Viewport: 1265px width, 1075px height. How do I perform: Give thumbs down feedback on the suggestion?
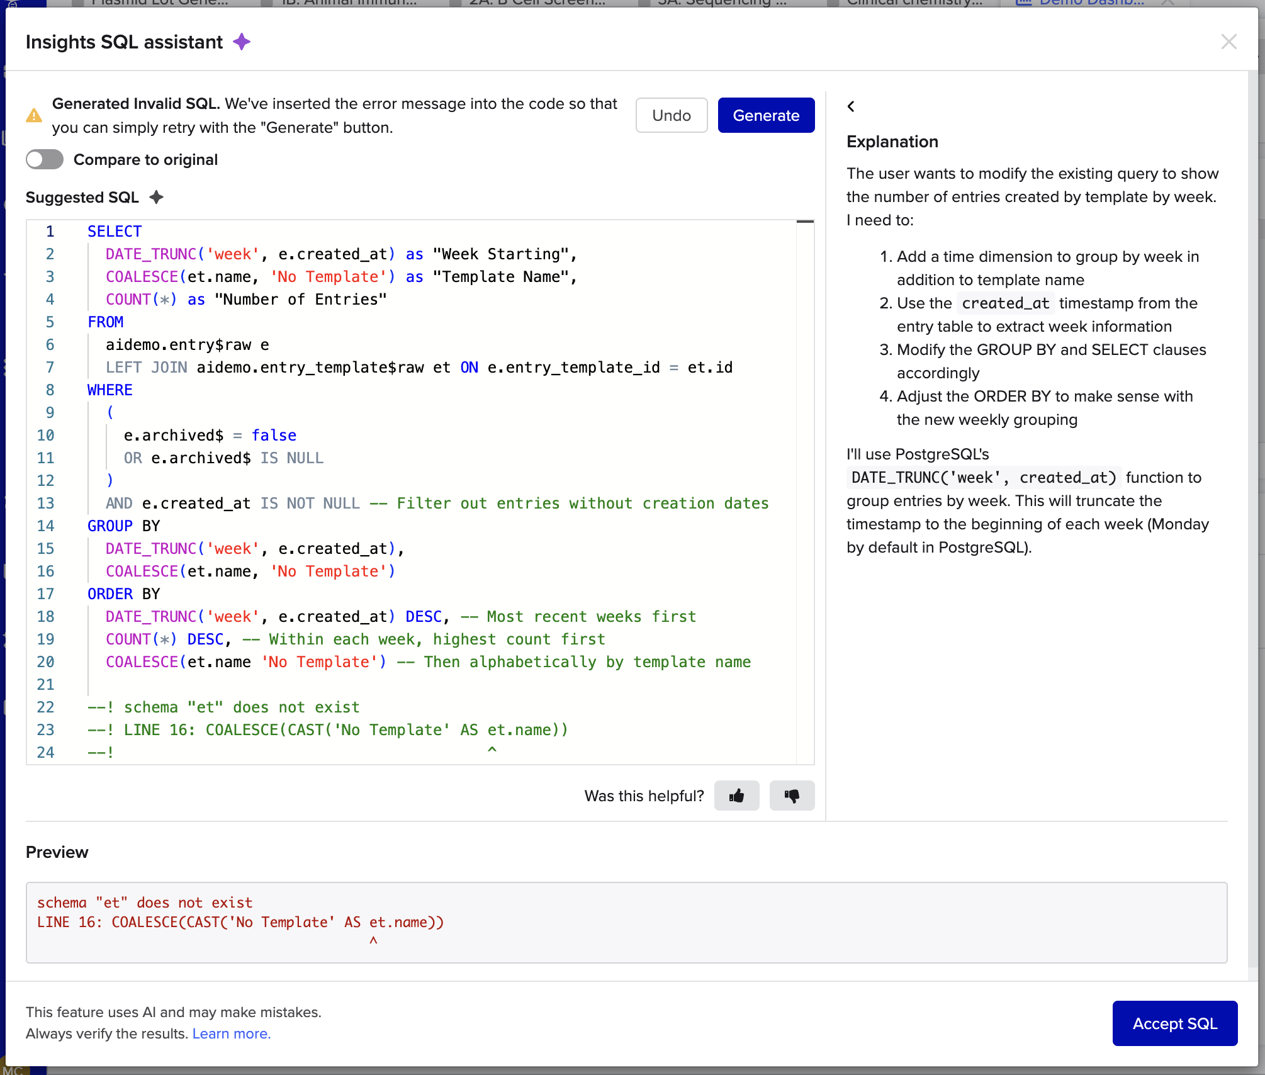792,796
